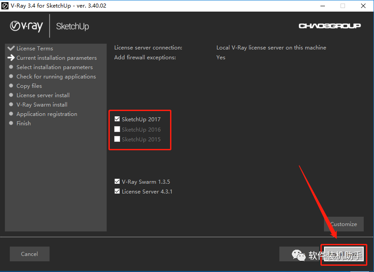Toggle the SketchUp 2017 checkbox
This screenshot has width=374, height=272.
(117, 119)
